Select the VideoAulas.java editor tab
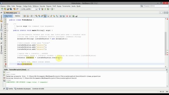Screen dimensions: 169x95 point(11,13)
